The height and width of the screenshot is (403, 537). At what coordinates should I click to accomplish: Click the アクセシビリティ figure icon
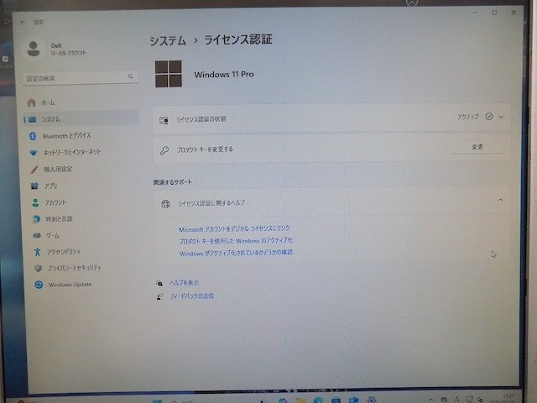pos(37,252)
